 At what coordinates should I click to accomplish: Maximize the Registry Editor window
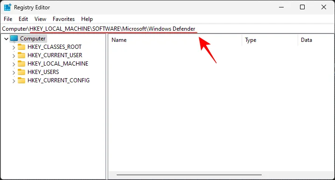302,7
